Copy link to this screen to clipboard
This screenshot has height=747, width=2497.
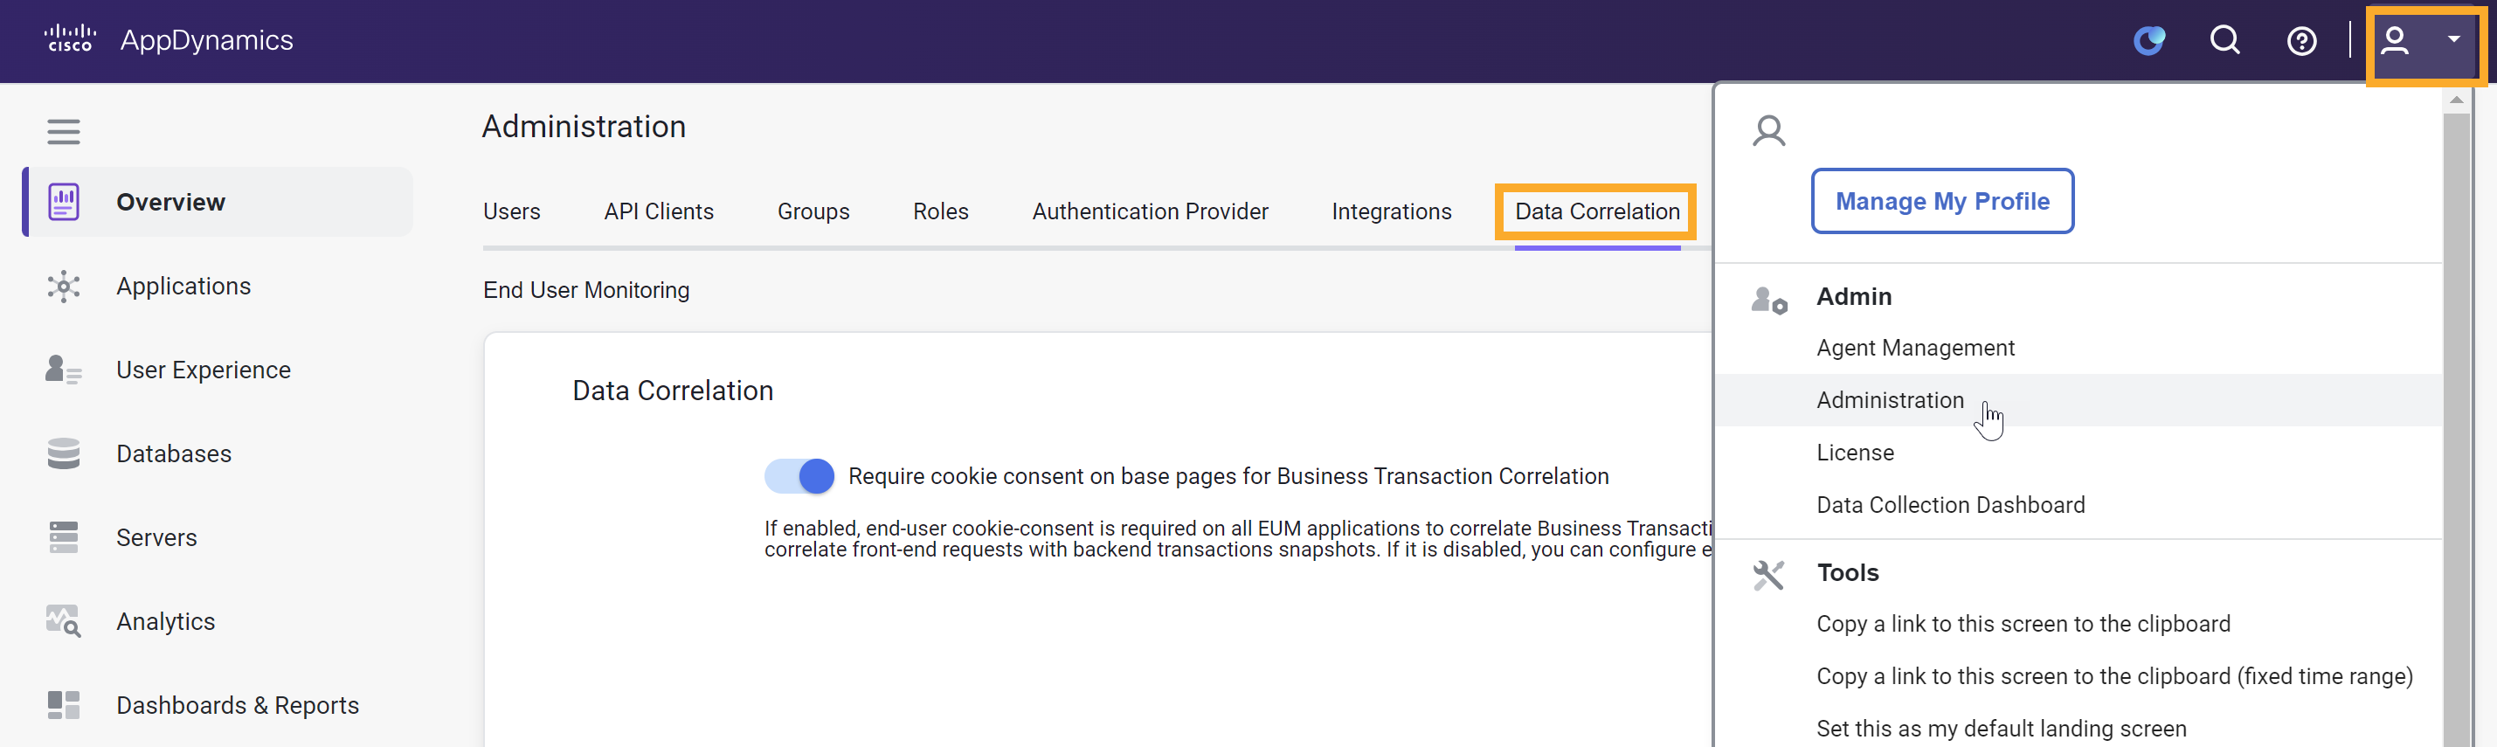click(2023, 624)
